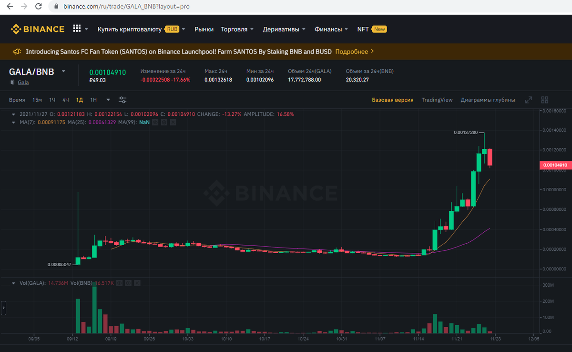Switch to Диаграммы глубины tab

[488, 100]
